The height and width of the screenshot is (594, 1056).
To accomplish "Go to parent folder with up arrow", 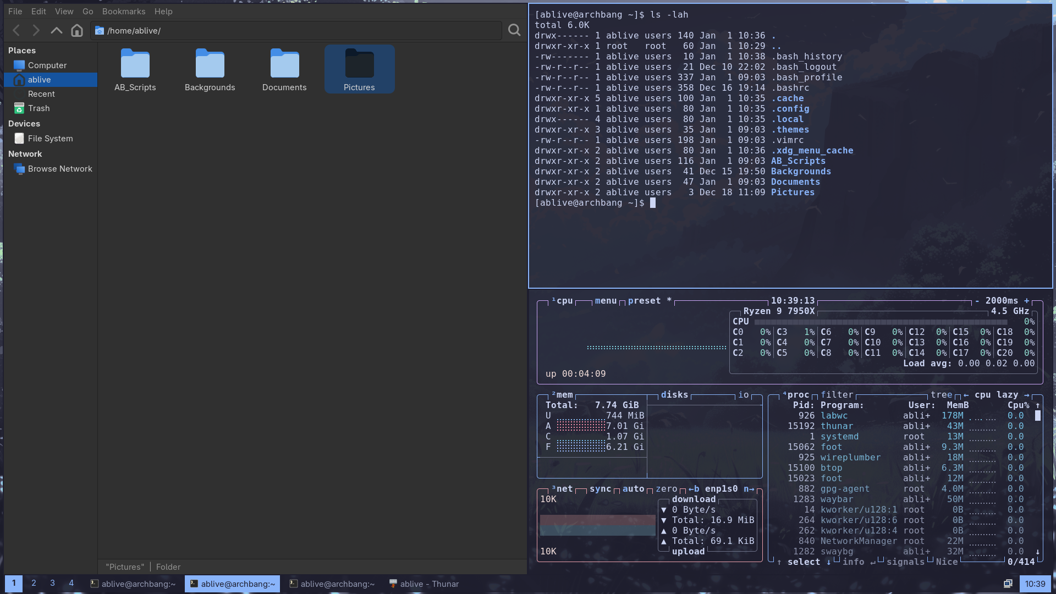I will pos(56,31).
